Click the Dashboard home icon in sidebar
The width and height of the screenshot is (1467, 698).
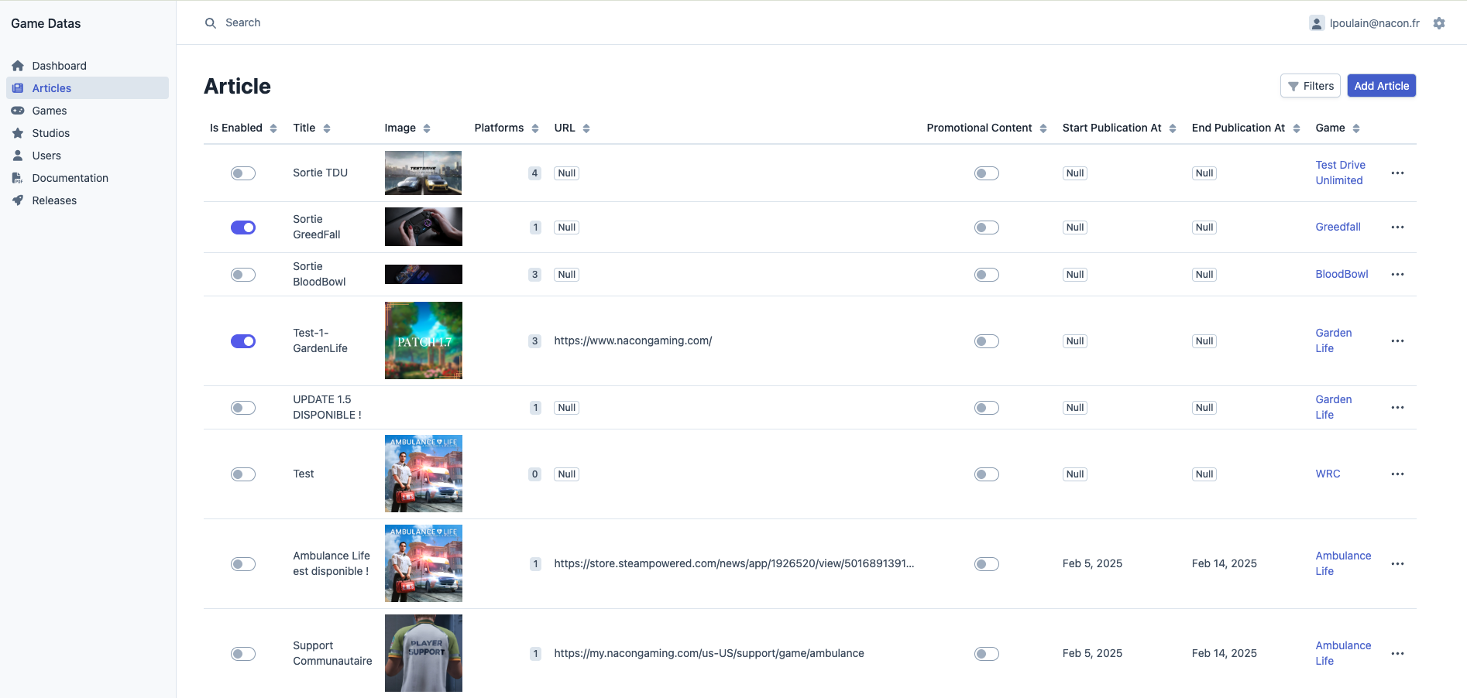[x=18, y=66]
